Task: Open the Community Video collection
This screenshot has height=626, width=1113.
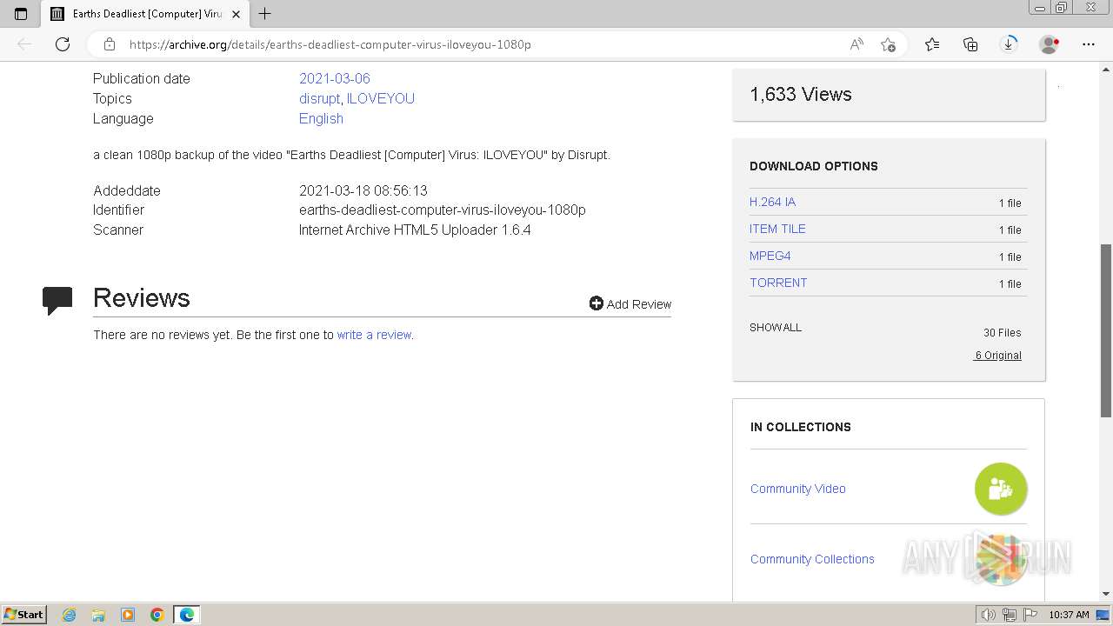Action: point(798,489)
